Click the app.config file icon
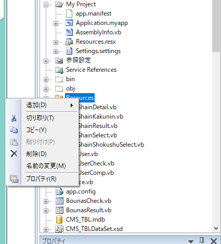Image resolution: width=221 pixels, height=244 pixels. pyautogui.click(x=59, y=191)
